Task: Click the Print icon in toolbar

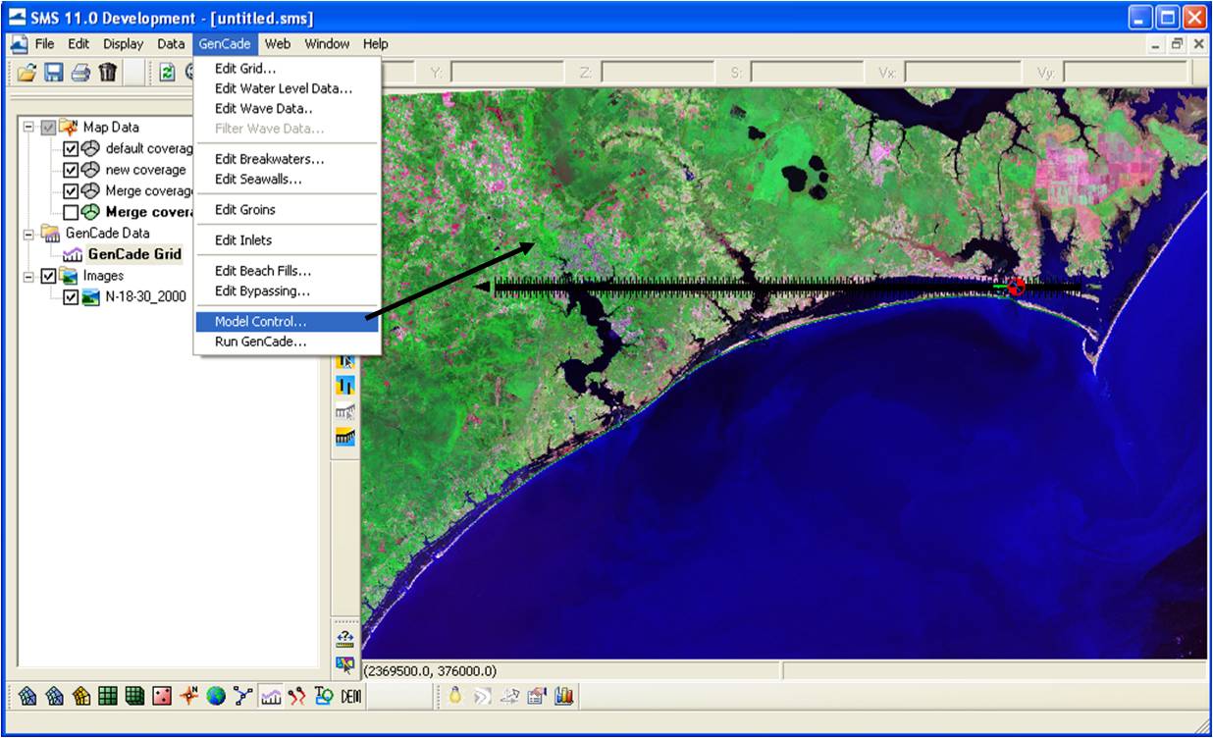Action: click(x=80, y=72)
